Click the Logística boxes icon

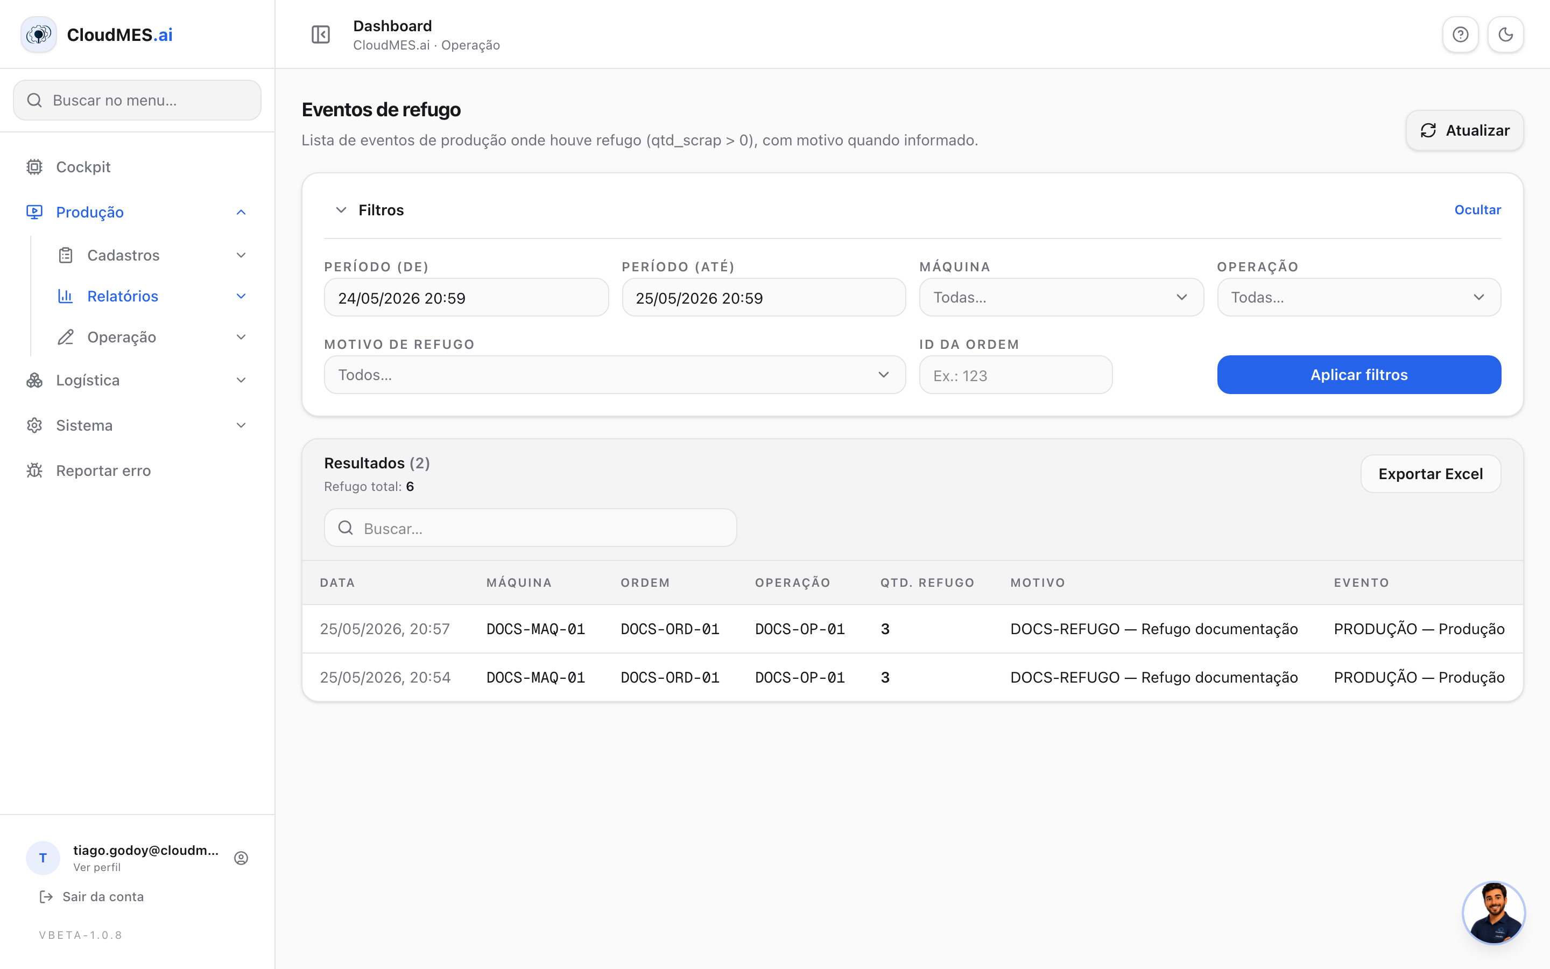coord(34,380)
